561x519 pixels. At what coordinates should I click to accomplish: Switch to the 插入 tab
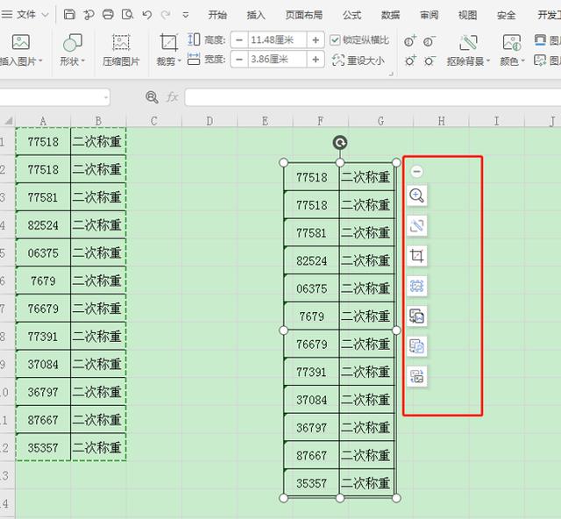pyautogui.click(x=256, y=15)
